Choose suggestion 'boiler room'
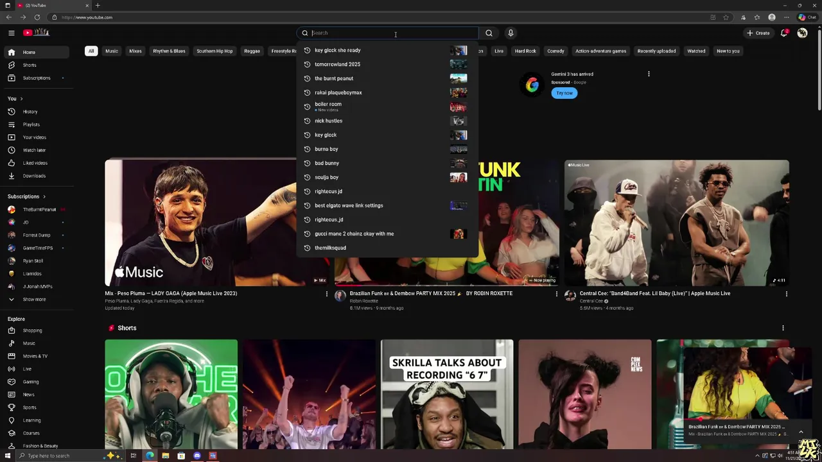Screen dimensions: 822x462 point(388,107)
